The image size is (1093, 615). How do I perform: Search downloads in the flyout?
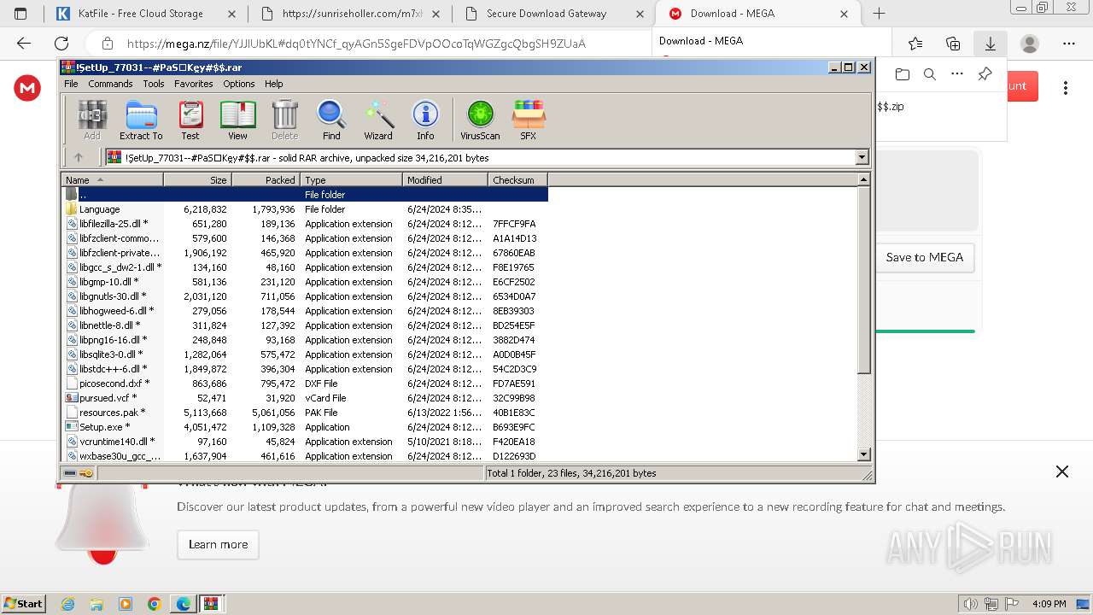[930, 74]
